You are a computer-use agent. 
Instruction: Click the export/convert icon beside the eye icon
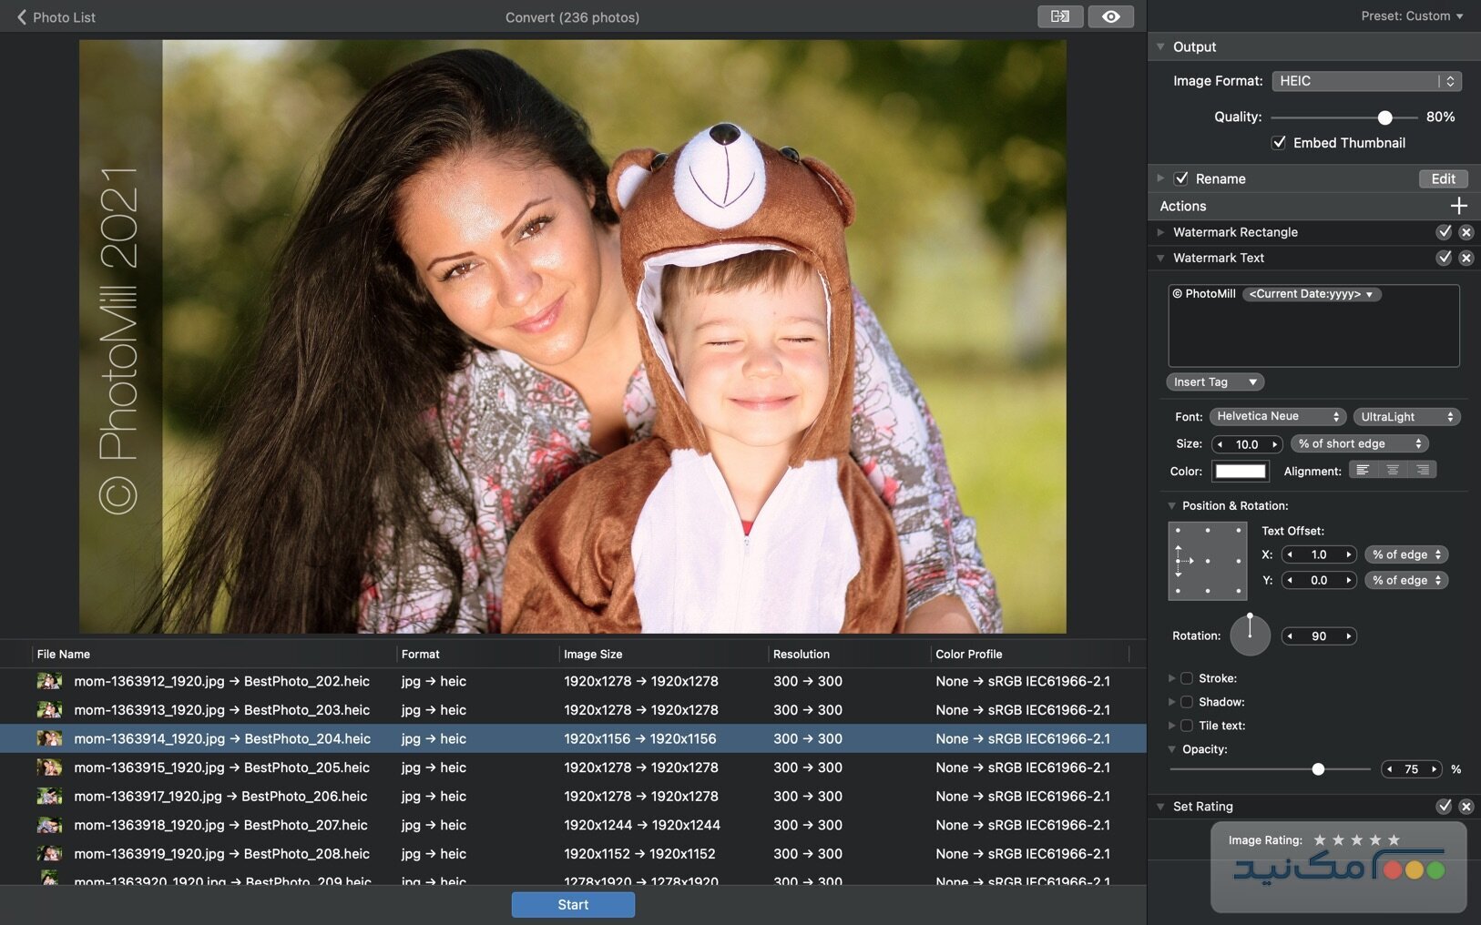tap(1059, 16)
